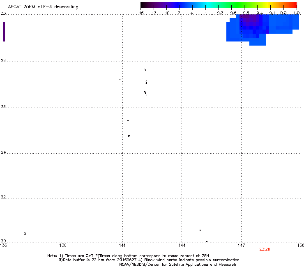The width and height of the screenshot is (304, 267).
Task: Click the latitude label 30
Action: point(3,14)
